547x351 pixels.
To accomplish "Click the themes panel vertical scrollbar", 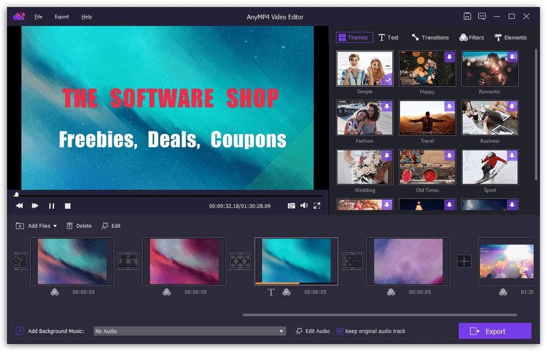I will (x=536, y=115).
